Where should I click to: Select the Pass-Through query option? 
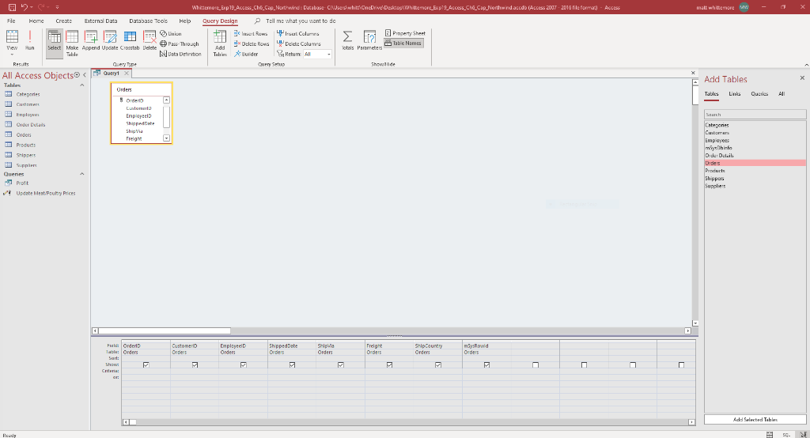(180, 44)
